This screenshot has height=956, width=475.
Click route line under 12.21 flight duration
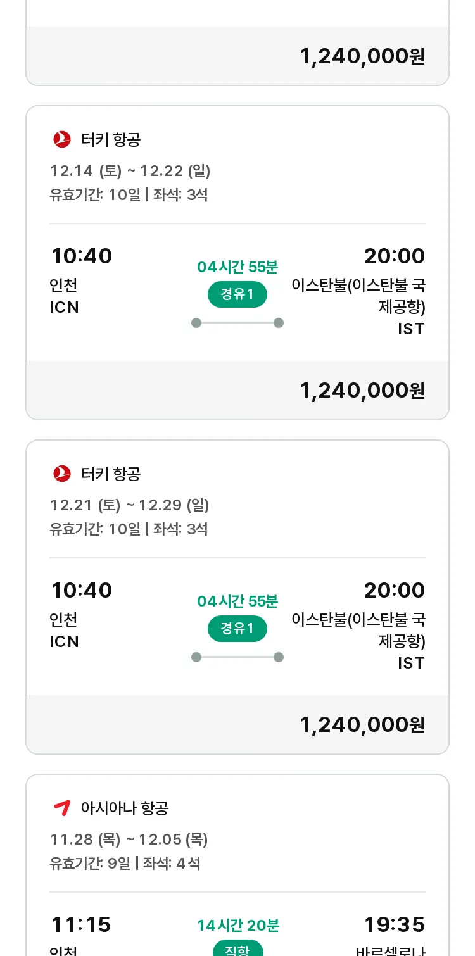tap(237, 657)
